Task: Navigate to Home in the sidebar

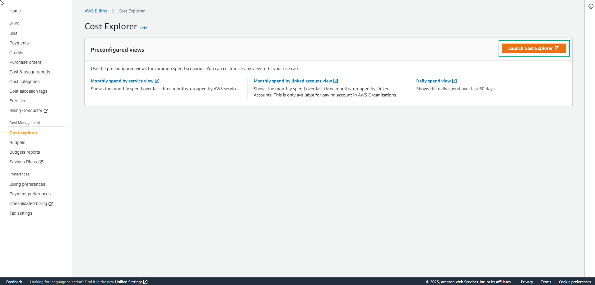Action: point(15,11)
